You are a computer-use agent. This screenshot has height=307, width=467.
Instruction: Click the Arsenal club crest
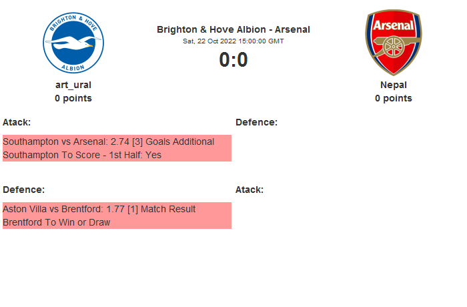coord(393,43)
